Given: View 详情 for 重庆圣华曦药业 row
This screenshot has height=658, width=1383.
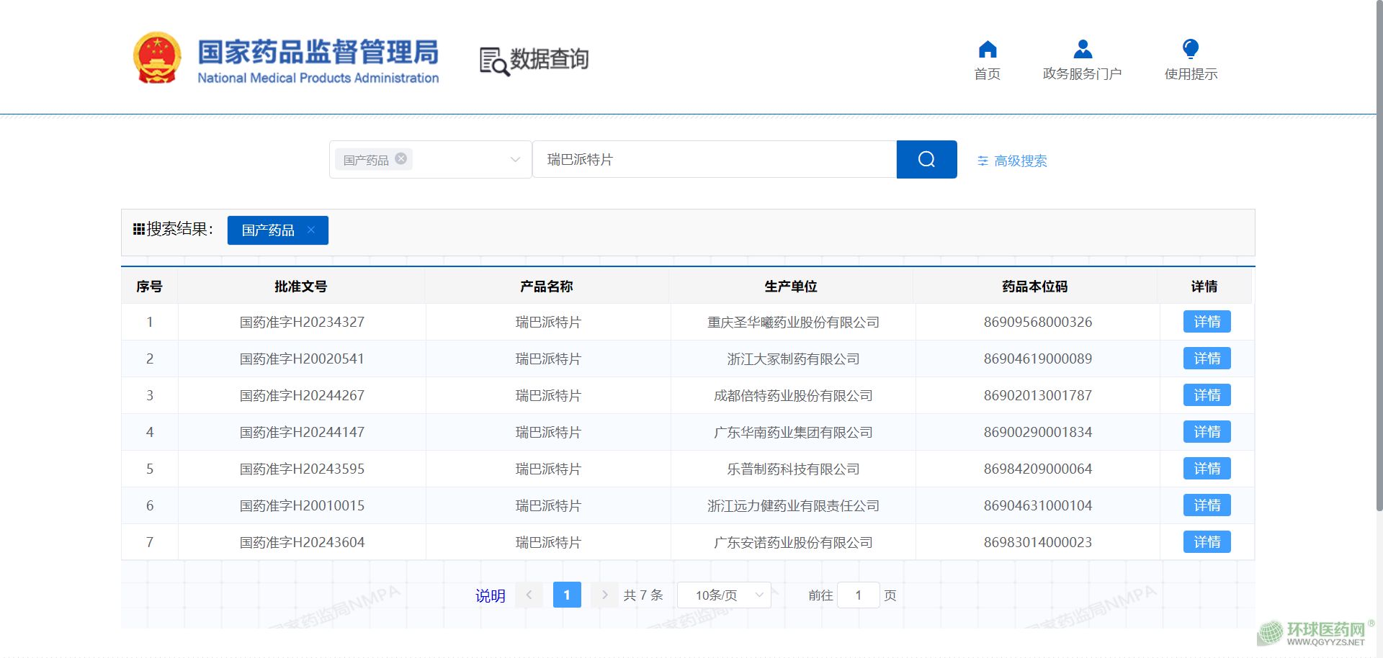Looking at the screenshot, I should click(1207, 322).
